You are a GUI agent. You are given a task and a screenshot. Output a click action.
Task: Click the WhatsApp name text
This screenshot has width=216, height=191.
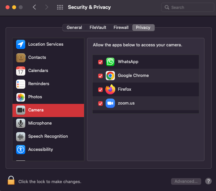[x=128, y=62]
